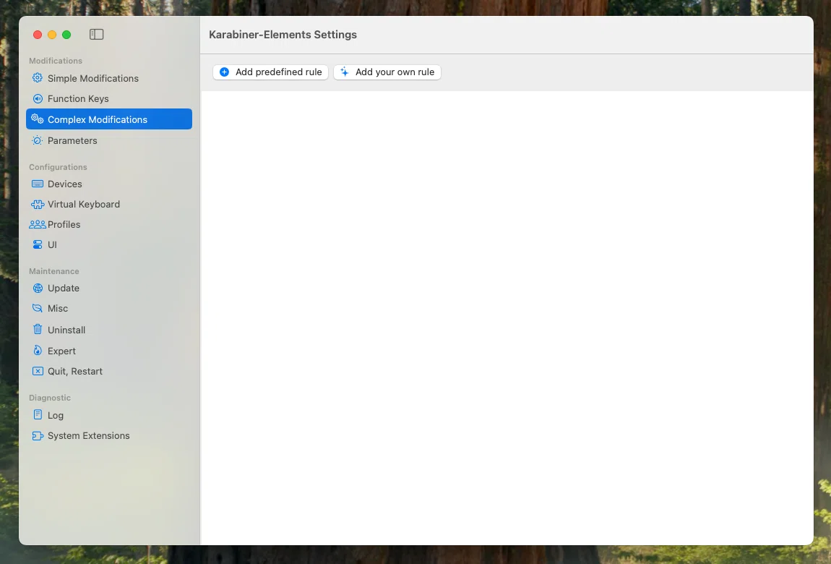Open the Quit, Restart label
831x564 pixels.
point(74,371)
